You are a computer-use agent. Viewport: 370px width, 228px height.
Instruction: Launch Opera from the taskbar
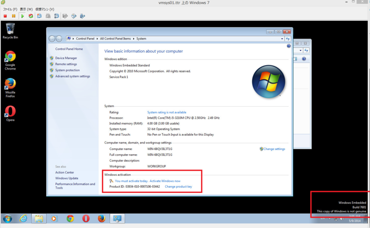86,219
